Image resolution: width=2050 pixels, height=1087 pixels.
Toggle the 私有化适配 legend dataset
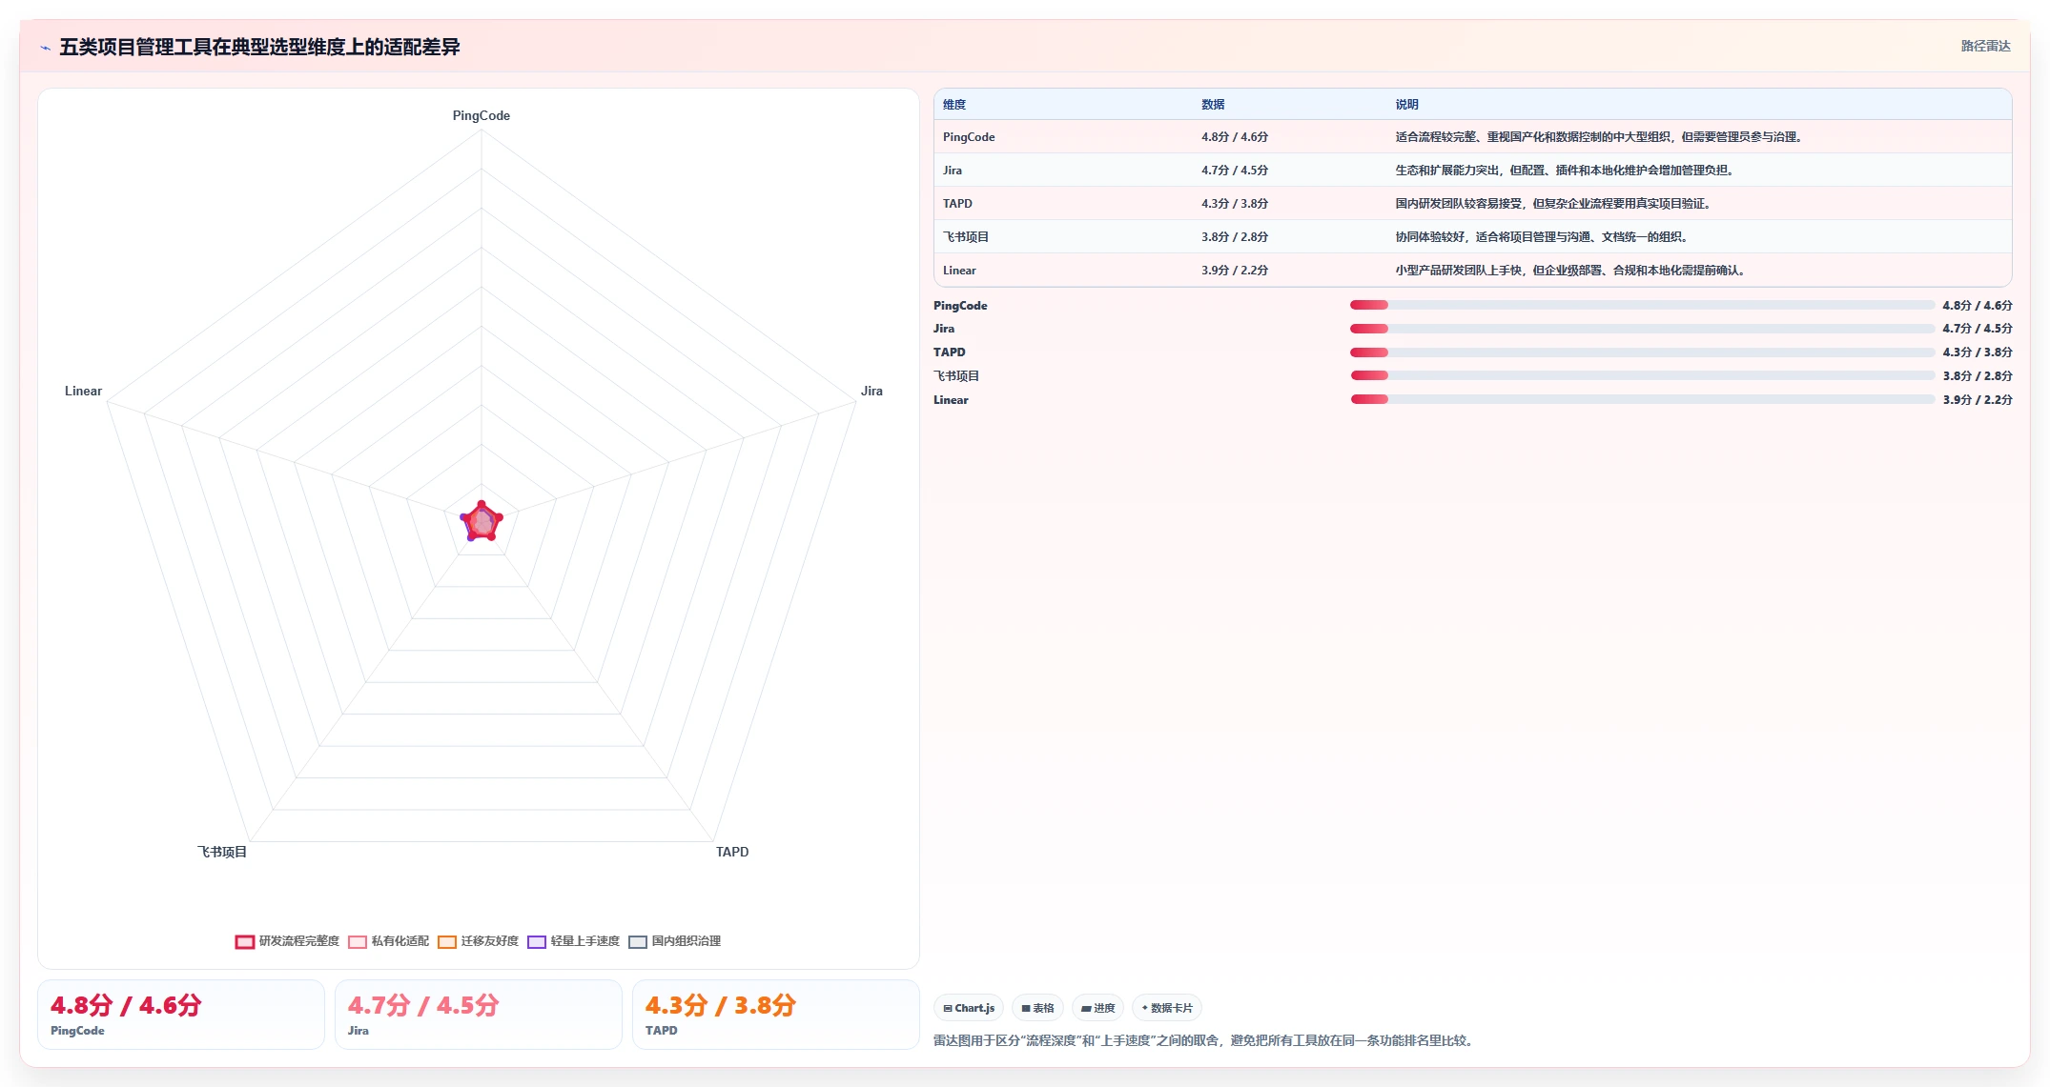[x=388, y=941]
